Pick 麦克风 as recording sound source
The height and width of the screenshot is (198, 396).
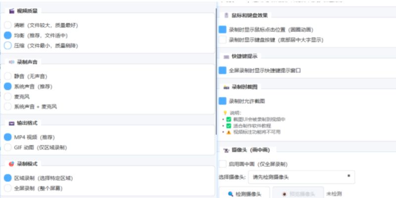[7, 97]
